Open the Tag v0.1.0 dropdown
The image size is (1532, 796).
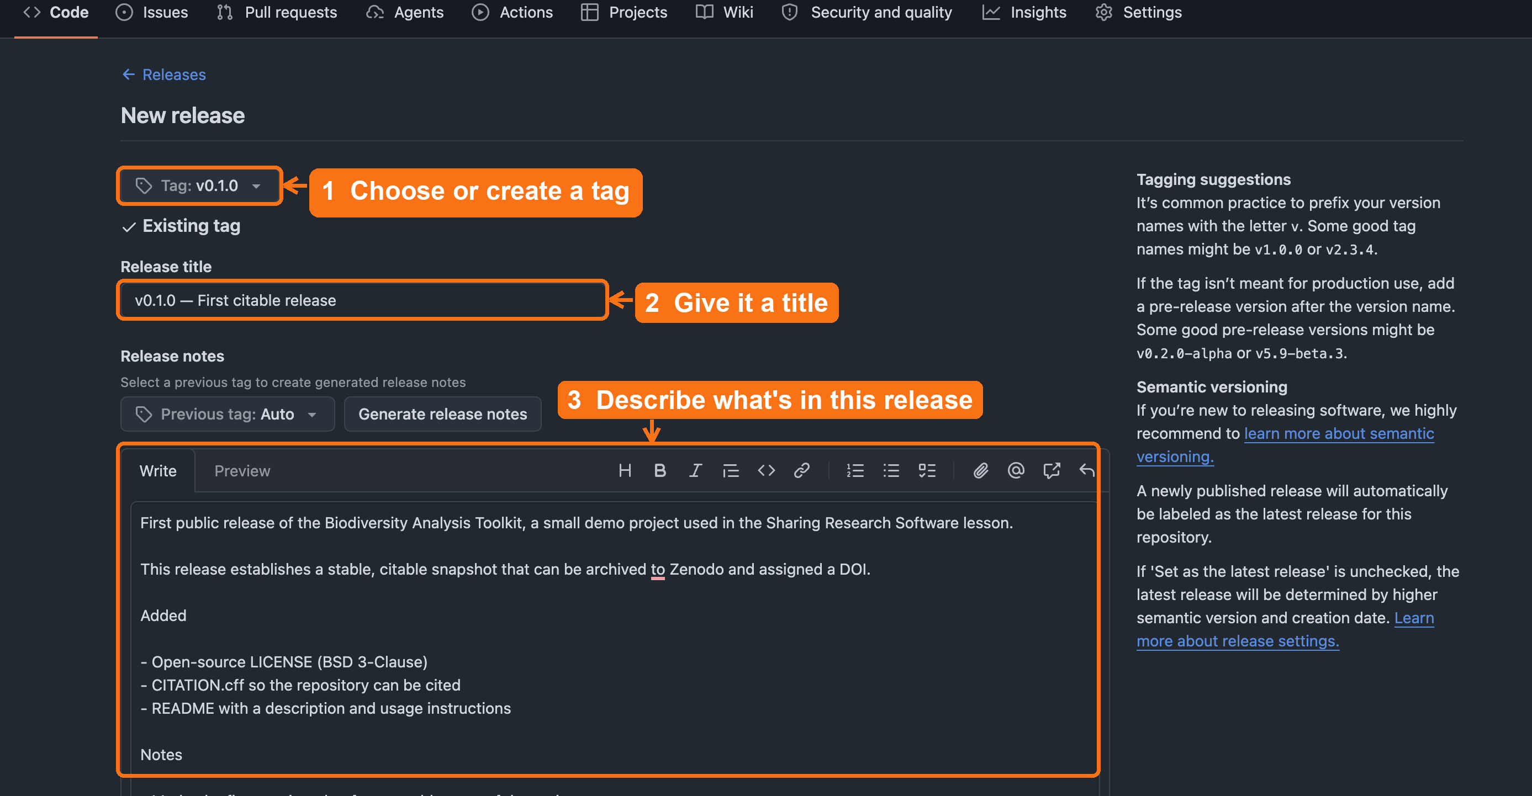[x=199, y=185]
